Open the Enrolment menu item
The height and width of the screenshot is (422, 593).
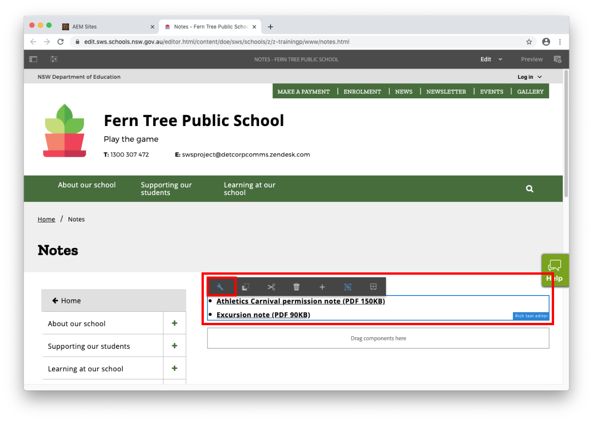click(x=362, y=92)
